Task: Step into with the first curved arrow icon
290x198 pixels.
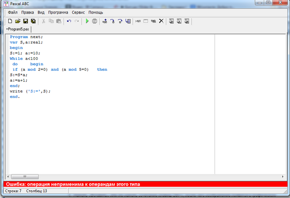Action: tap(112, 21)
